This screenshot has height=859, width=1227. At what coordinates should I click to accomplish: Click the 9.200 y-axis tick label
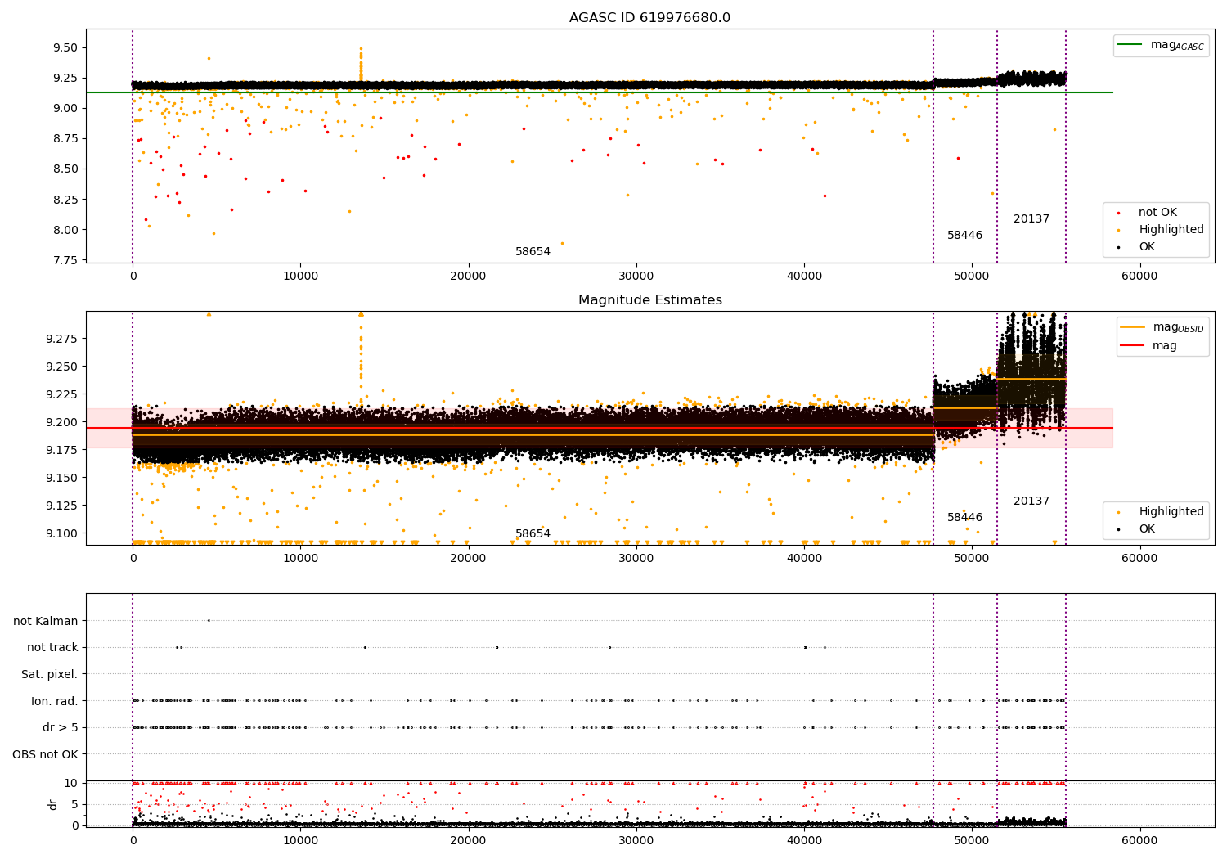click(61, 422)
